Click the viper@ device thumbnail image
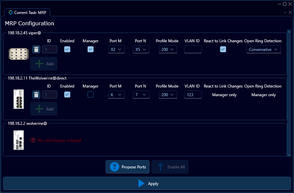Viewport: 294px width, 193px height. 18,53
